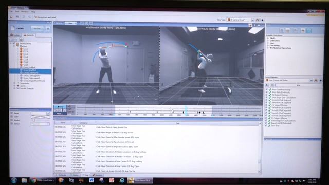Click the save view icon beside View Type
Viewport: 329px width, 185px height.
point(258,20)
